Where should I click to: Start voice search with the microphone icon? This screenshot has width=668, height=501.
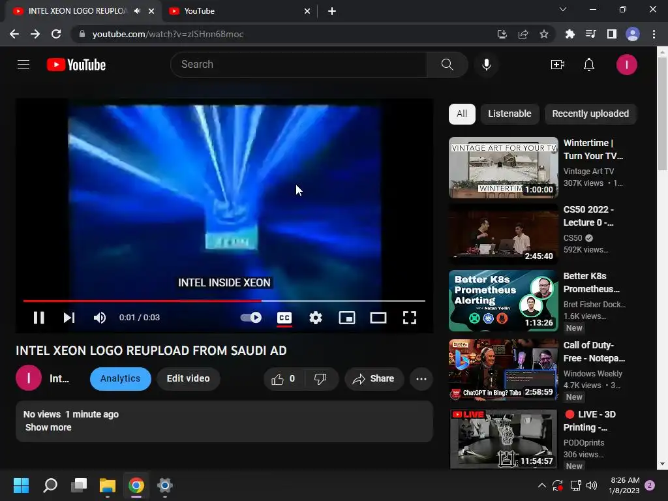486,65
